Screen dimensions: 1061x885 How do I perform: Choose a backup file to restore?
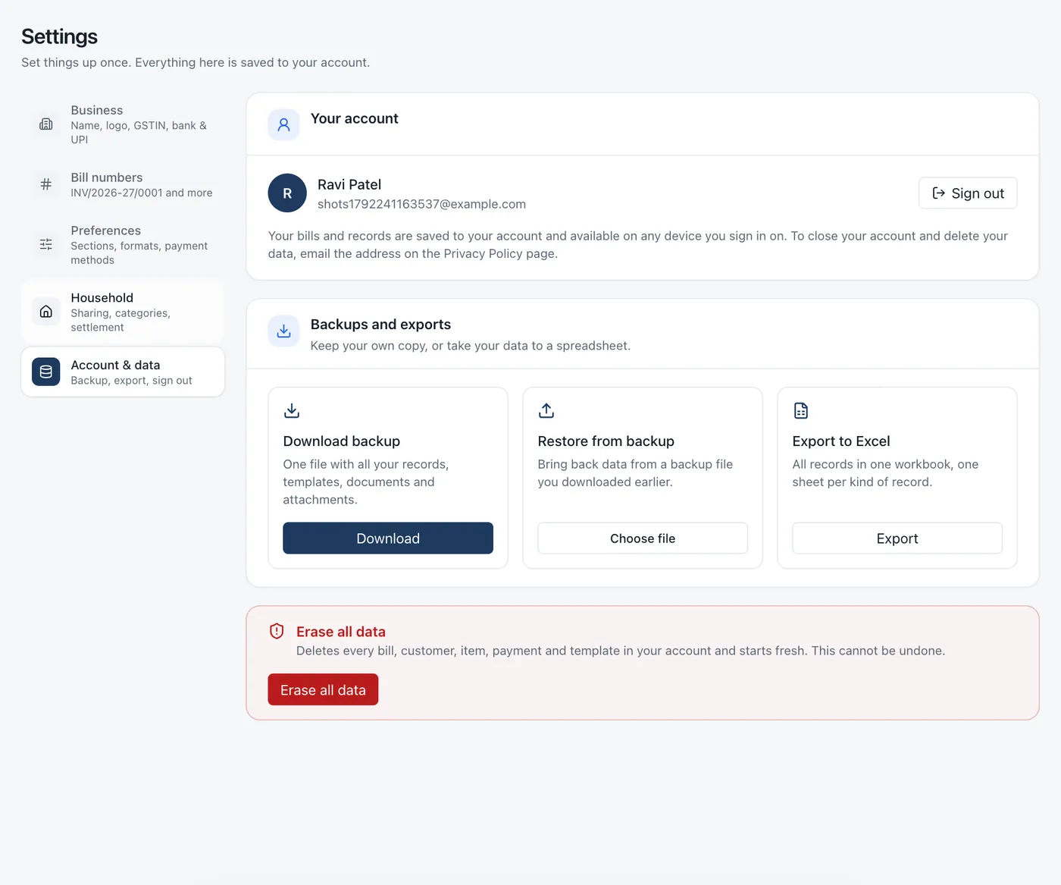pyautogui.click(x=643, y=538)
